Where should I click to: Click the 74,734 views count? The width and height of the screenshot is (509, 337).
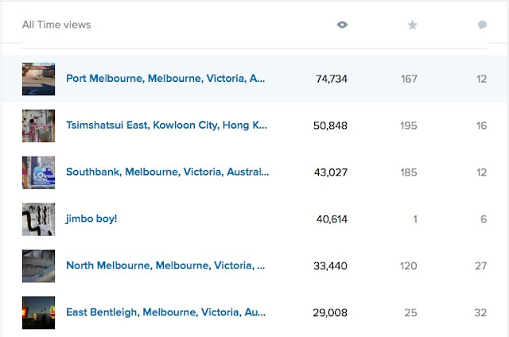328,79
